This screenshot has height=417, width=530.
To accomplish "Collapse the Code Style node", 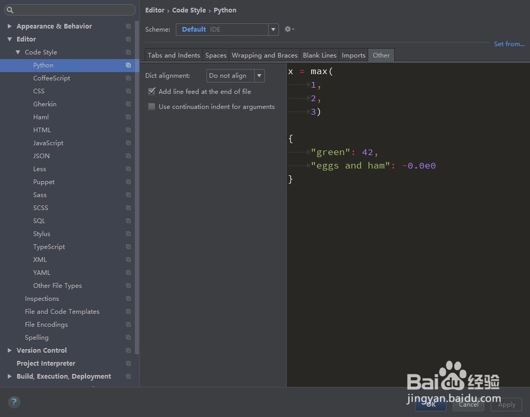I will point(18,52).
